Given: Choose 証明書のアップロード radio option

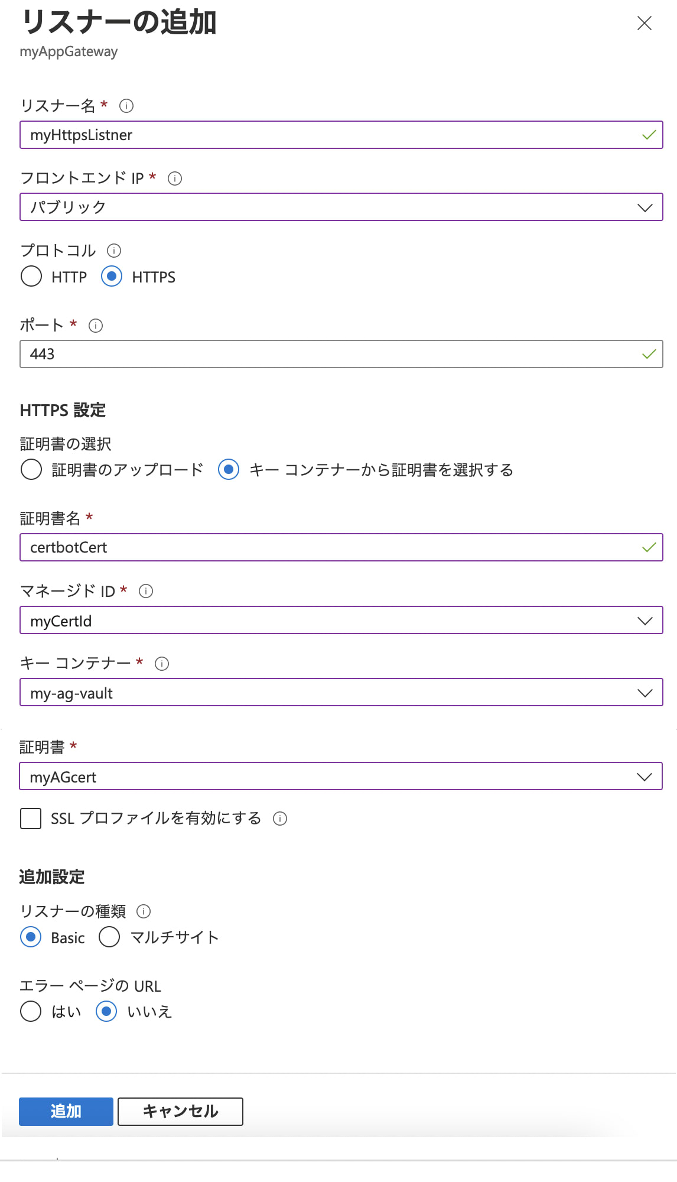Looking at the screenshot, I should point(31,470).
